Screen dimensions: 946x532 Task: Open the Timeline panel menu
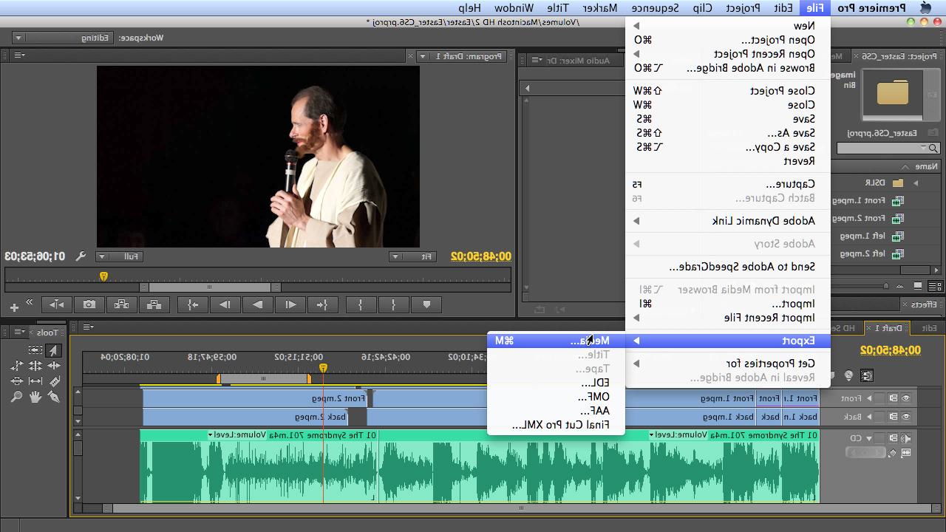point(87,327)
